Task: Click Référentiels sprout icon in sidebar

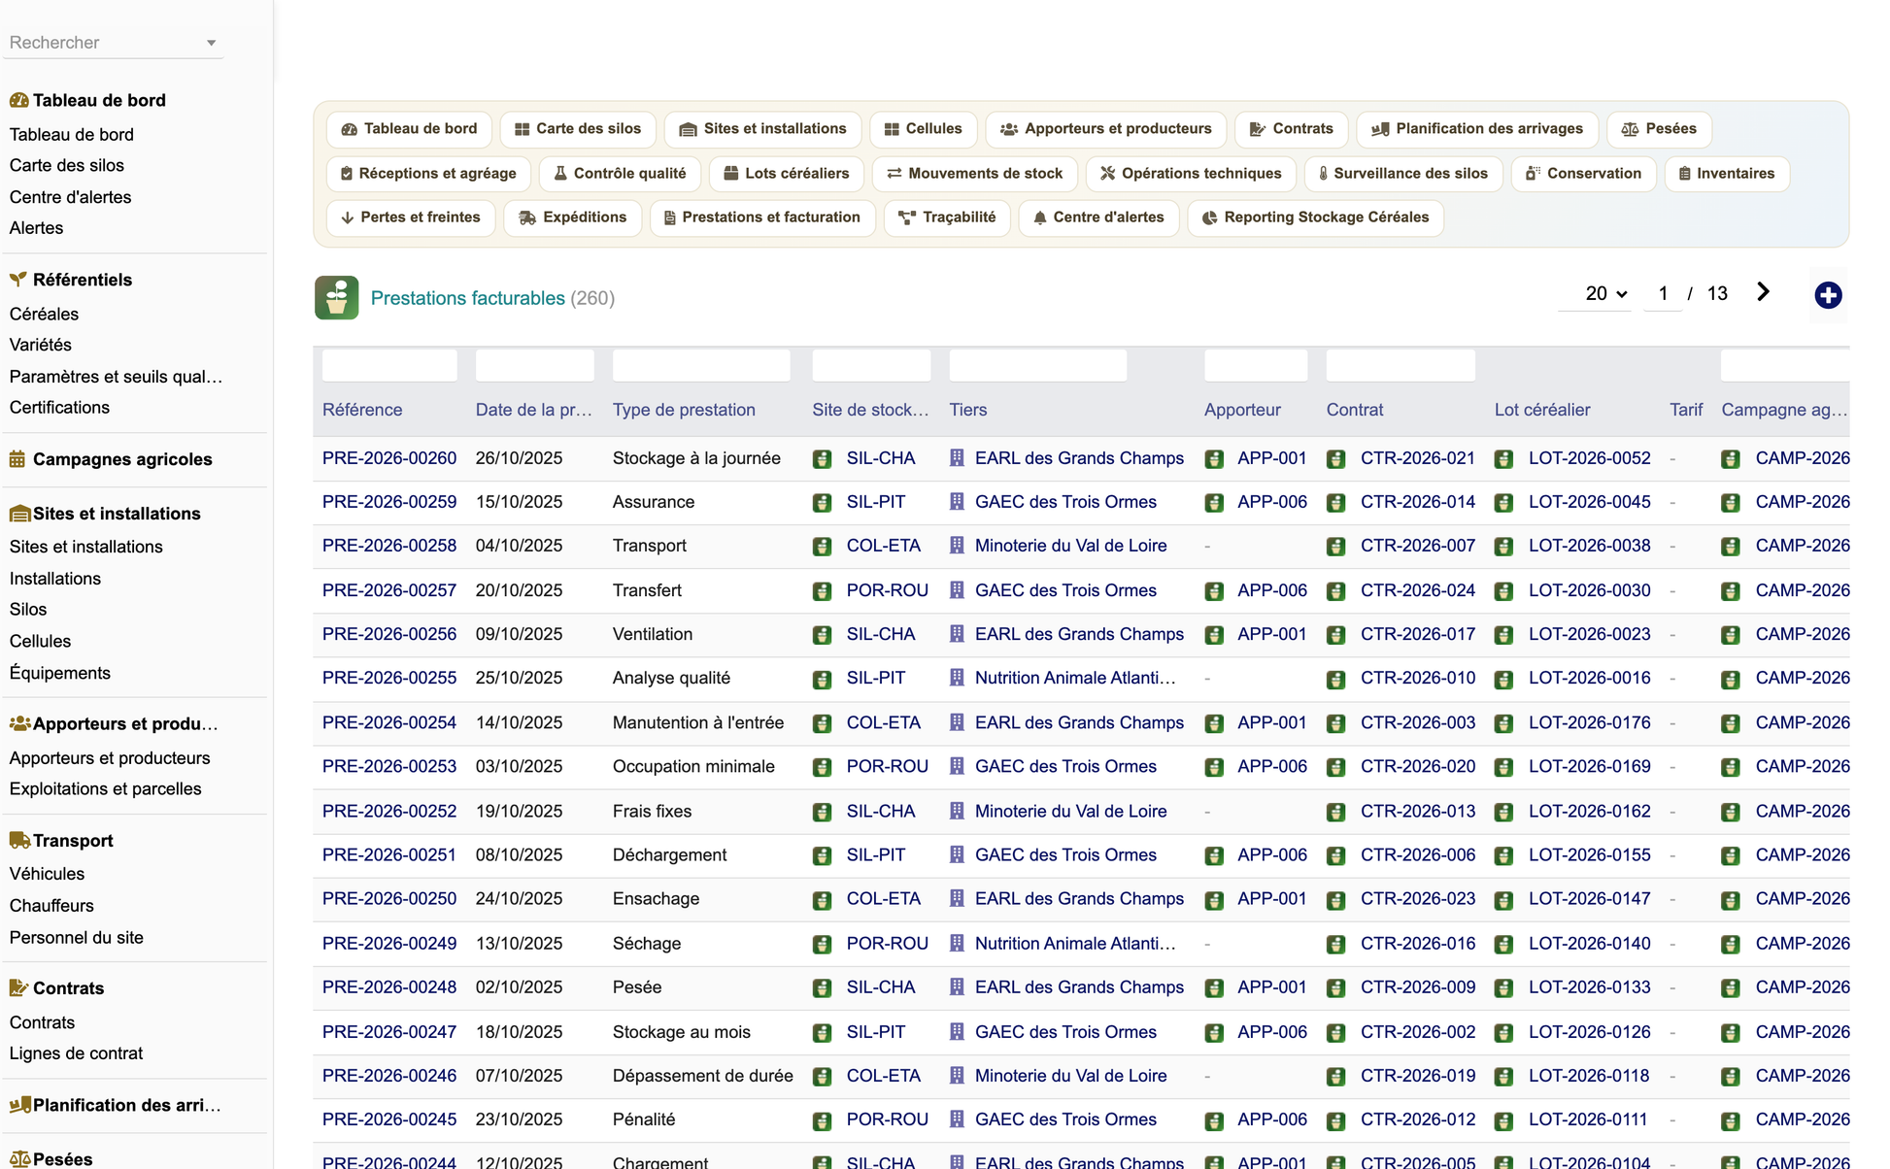Action: point(18,280)
